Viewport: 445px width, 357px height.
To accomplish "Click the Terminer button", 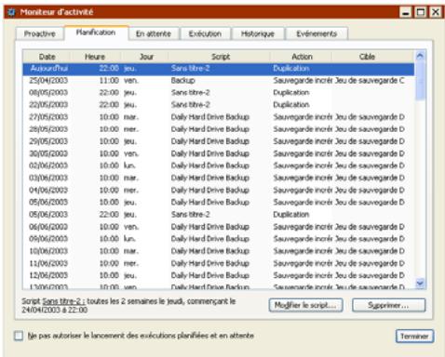I will [414, 337].
